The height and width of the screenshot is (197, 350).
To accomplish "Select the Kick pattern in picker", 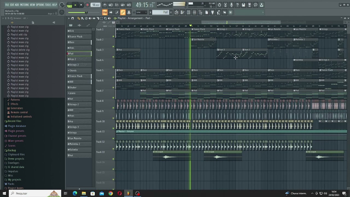I will pos(79,31).
